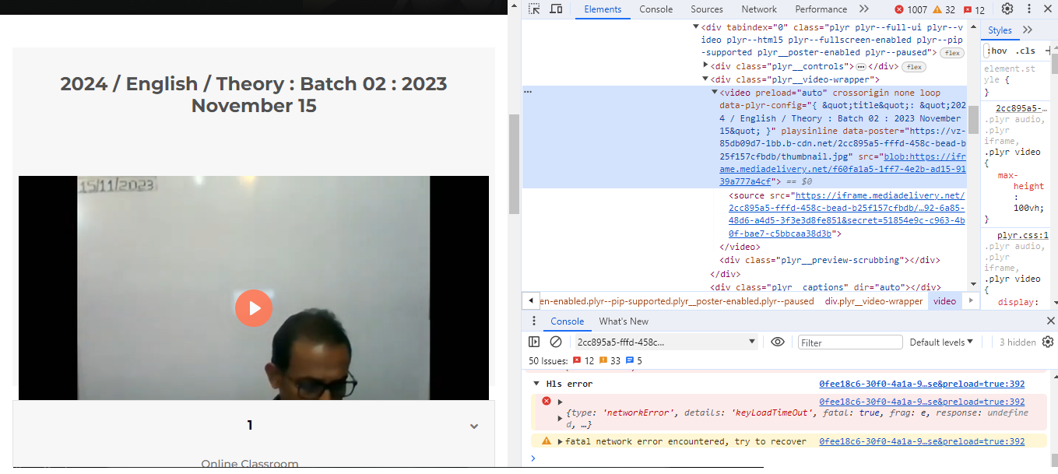Switch to the Network tab
This screenshot has height=474, width=1058.
coord(759,9)
